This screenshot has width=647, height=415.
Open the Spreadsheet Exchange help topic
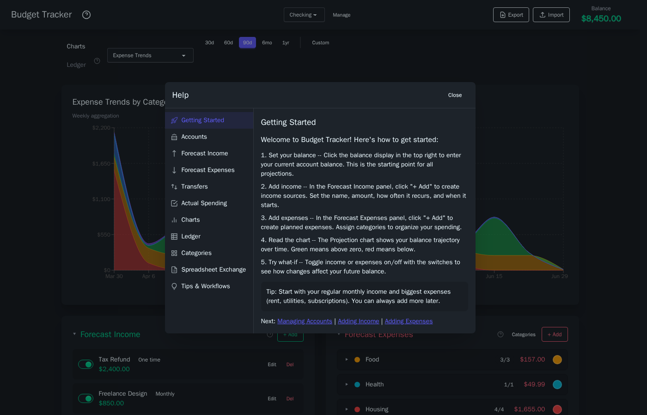pyautogui.click(x=213, y=270)
